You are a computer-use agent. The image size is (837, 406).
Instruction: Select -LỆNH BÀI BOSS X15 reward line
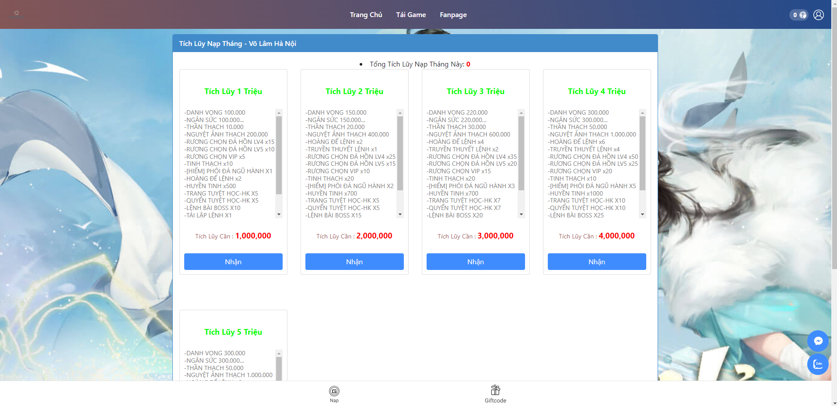(x=334, y=215)
